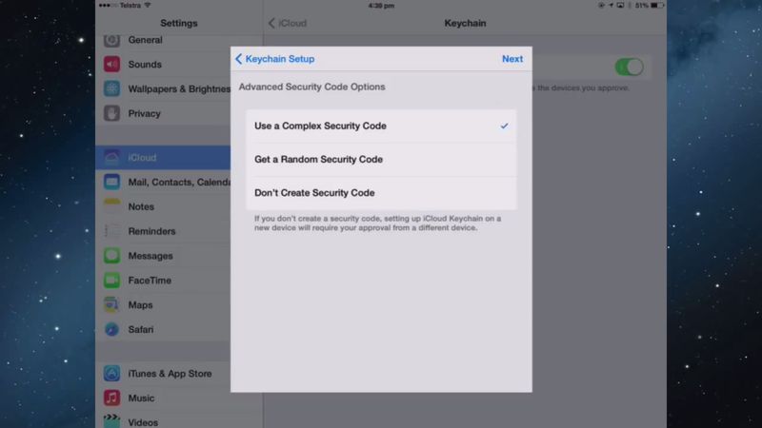
Task: Tap the battery indicator in status bar
Action: point(656,6)
